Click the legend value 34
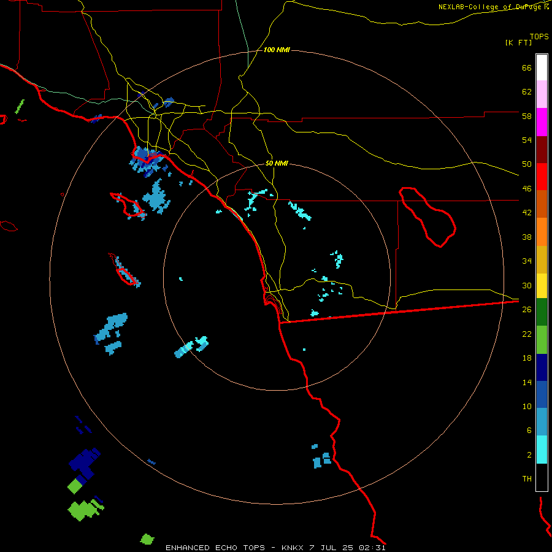Screen dimensions: 552x552 527,261
